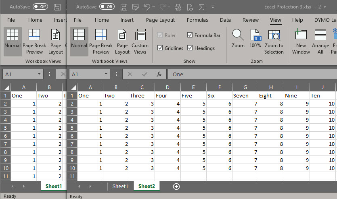Open Customize Quick Access Toolbar dropdown

point(213,7)
